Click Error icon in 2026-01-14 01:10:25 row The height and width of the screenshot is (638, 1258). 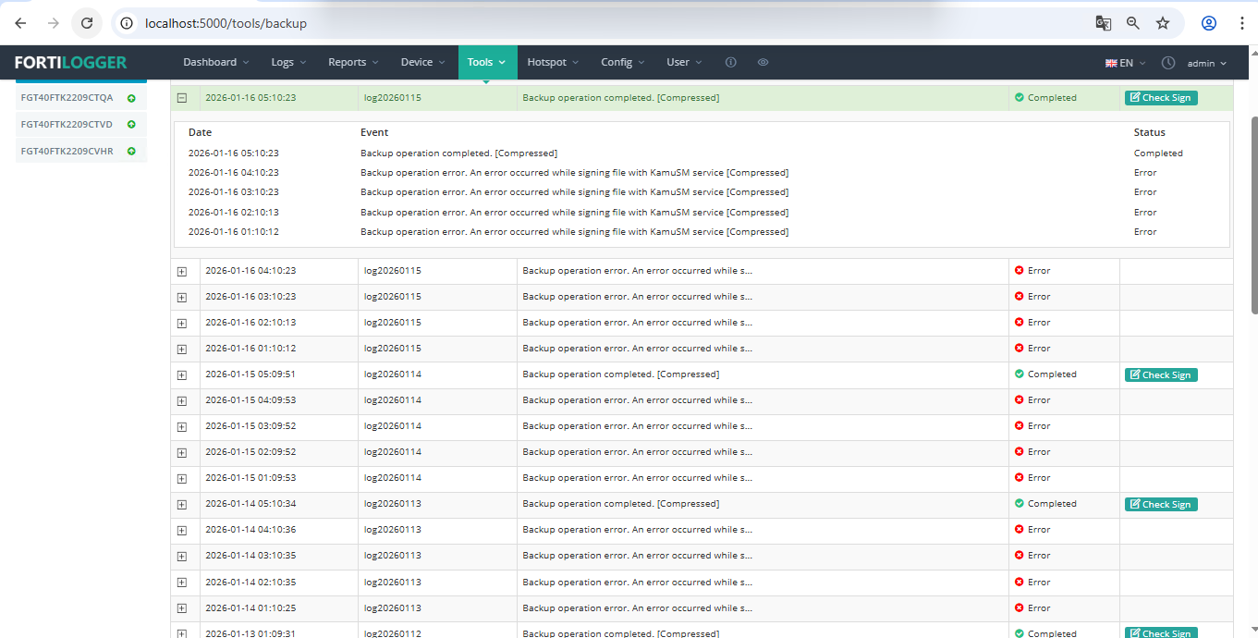[1020, 607]
